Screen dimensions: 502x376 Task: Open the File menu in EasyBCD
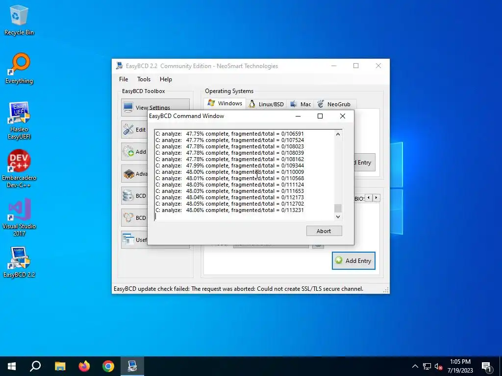(x=123, y=79)
